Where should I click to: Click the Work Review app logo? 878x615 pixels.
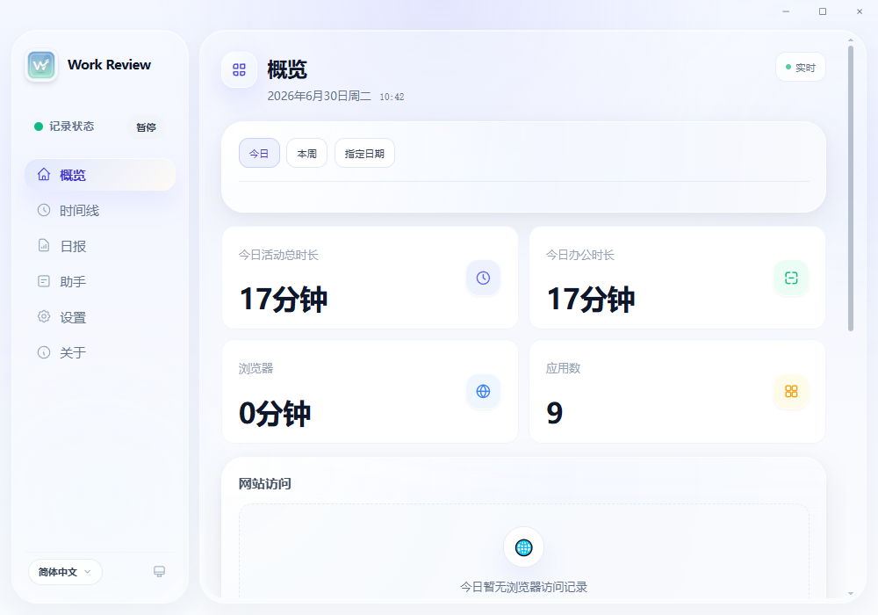(x=41, y=65)
